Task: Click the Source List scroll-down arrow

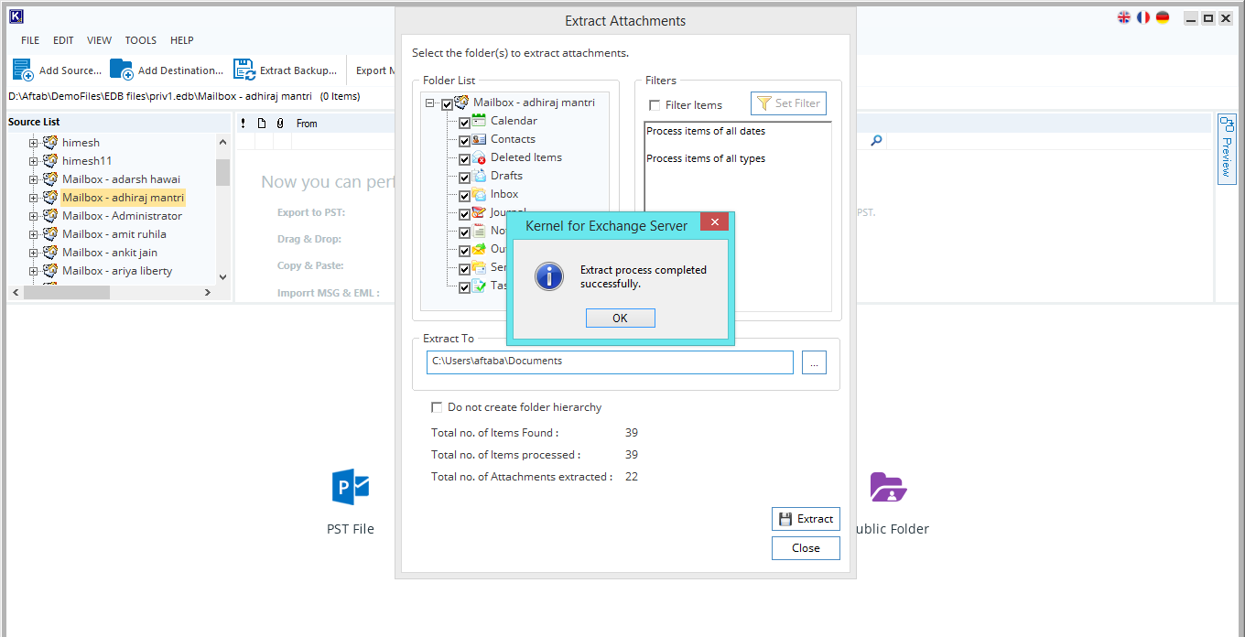Action: [222, 276]
